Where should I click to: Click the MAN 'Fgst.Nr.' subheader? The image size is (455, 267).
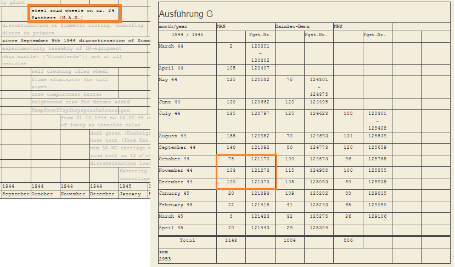click(260, 34)
